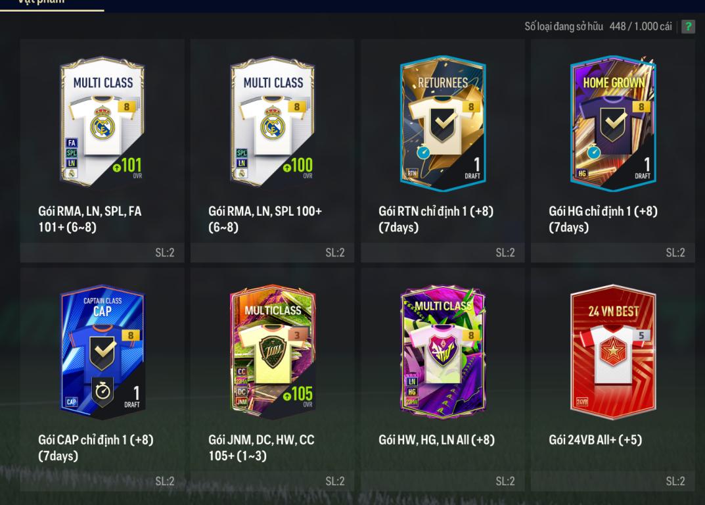Select the red 24 VN Best pack card
Screen dimensions: 705x505
click(613, 350)
